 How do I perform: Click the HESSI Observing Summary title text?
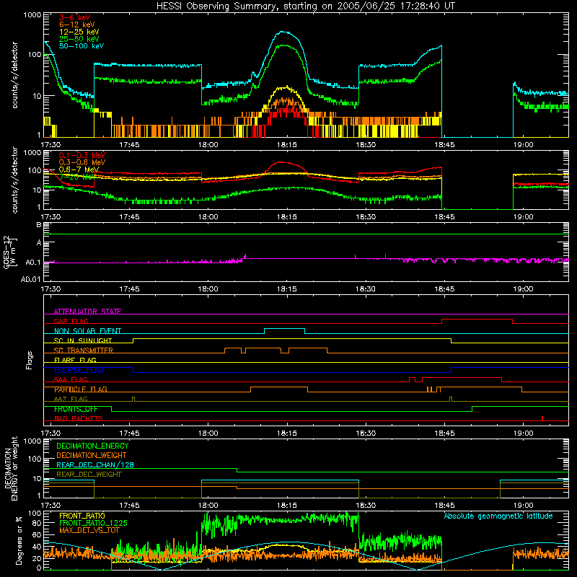305,6
